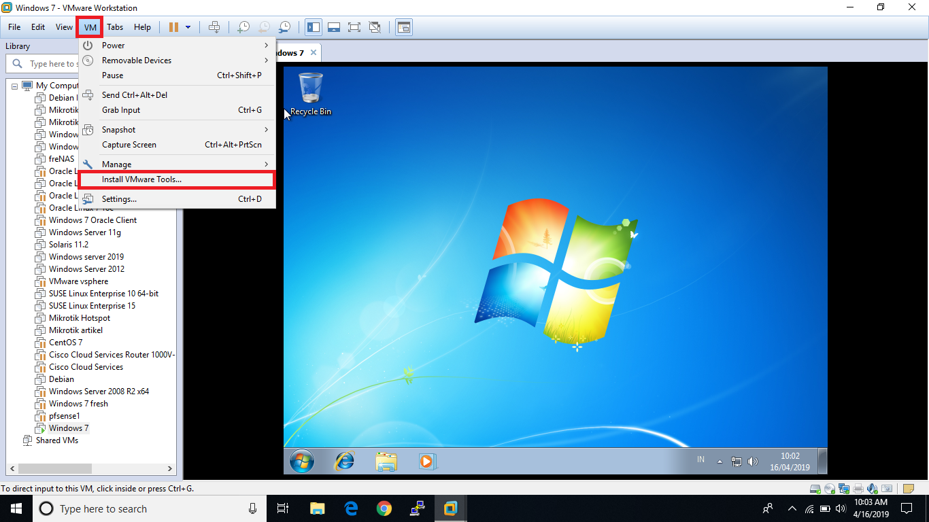The image size is (929, 522).
Task: Choose Capture Screen menu item
Action: 177,145
